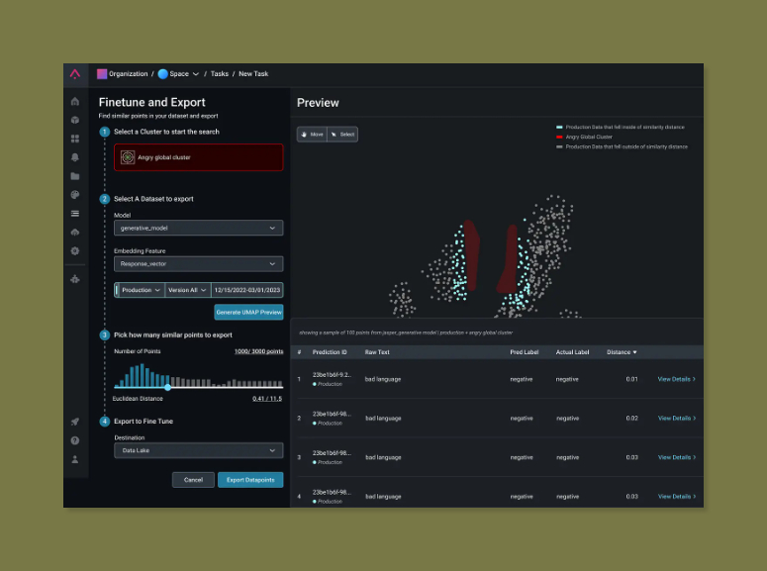Open View Details for row 4
This screenshot has height=571, width=767.
coord(676,497)
